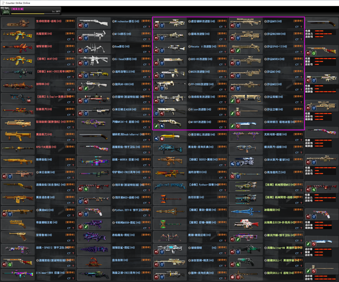Image resolution: width=339 pixels, height=282 pixels.
Task: Click the red burst icon on 兽王铜匕改进型
Action: (162, 138)
